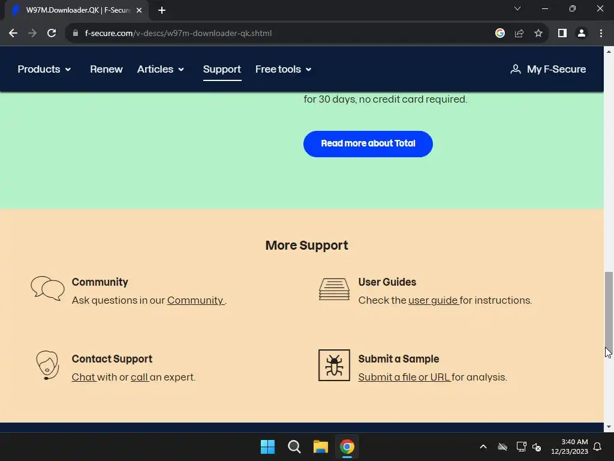The height and width of the screenshot is (461, 614).
Task: Open the browser side panel
Action: point(562,34)
